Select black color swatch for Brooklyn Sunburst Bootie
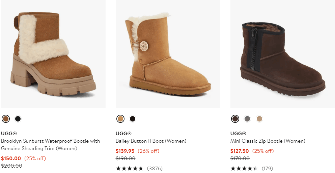The image size is (335, 173). (x=18, y=119)
